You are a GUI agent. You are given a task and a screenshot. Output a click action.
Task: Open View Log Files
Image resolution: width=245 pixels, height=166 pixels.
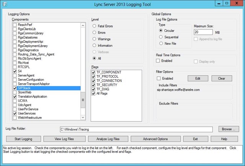tap(64, 139)
